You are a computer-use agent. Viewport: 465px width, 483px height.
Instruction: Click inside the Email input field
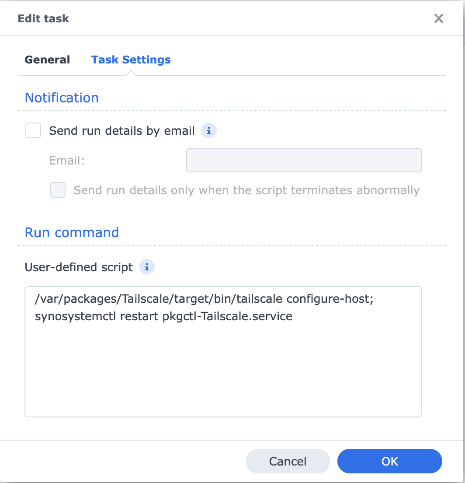point(303,160)
